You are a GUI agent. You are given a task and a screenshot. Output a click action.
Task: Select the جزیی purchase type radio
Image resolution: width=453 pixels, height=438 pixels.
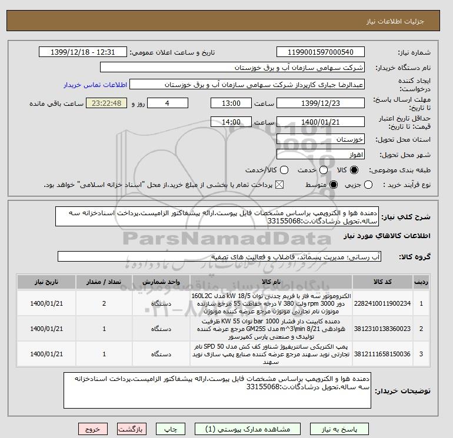[x=368, y=185]
